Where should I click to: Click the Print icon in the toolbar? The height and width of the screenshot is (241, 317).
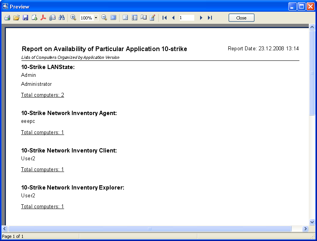[x=7, y=18]
